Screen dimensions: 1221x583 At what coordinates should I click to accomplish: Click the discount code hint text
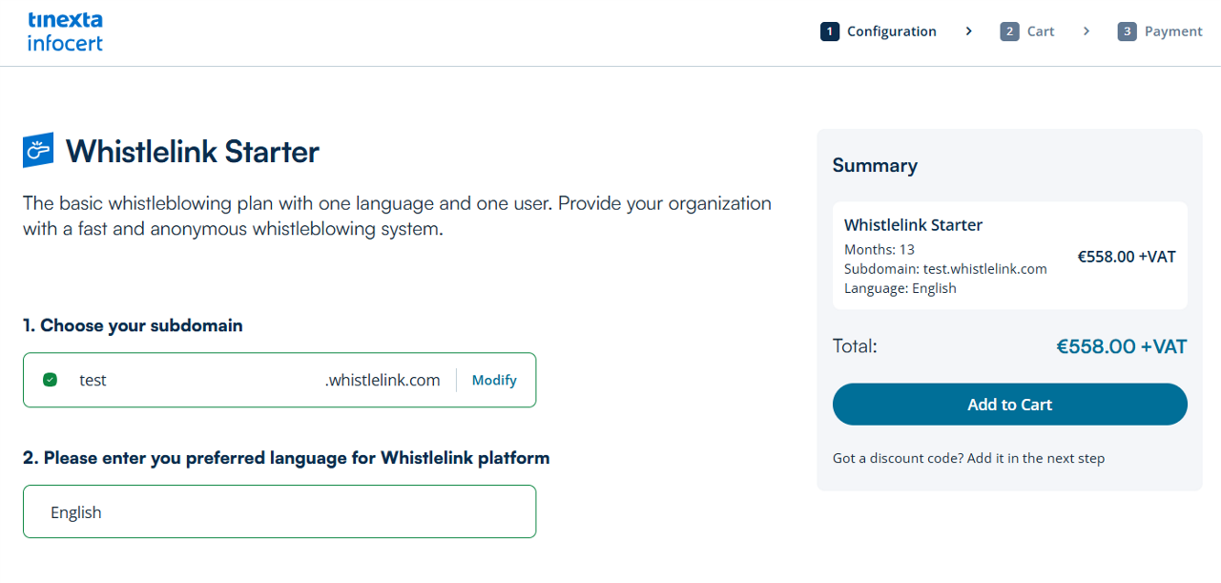point(968,458)
